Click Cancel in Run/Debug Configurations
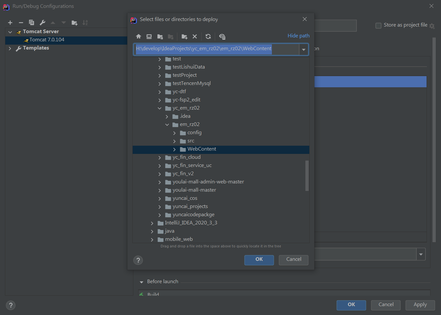 [x=386, y=305]
